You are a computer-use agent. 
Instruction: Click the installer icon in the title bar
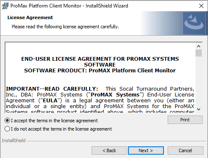click(x=5, y=6)
